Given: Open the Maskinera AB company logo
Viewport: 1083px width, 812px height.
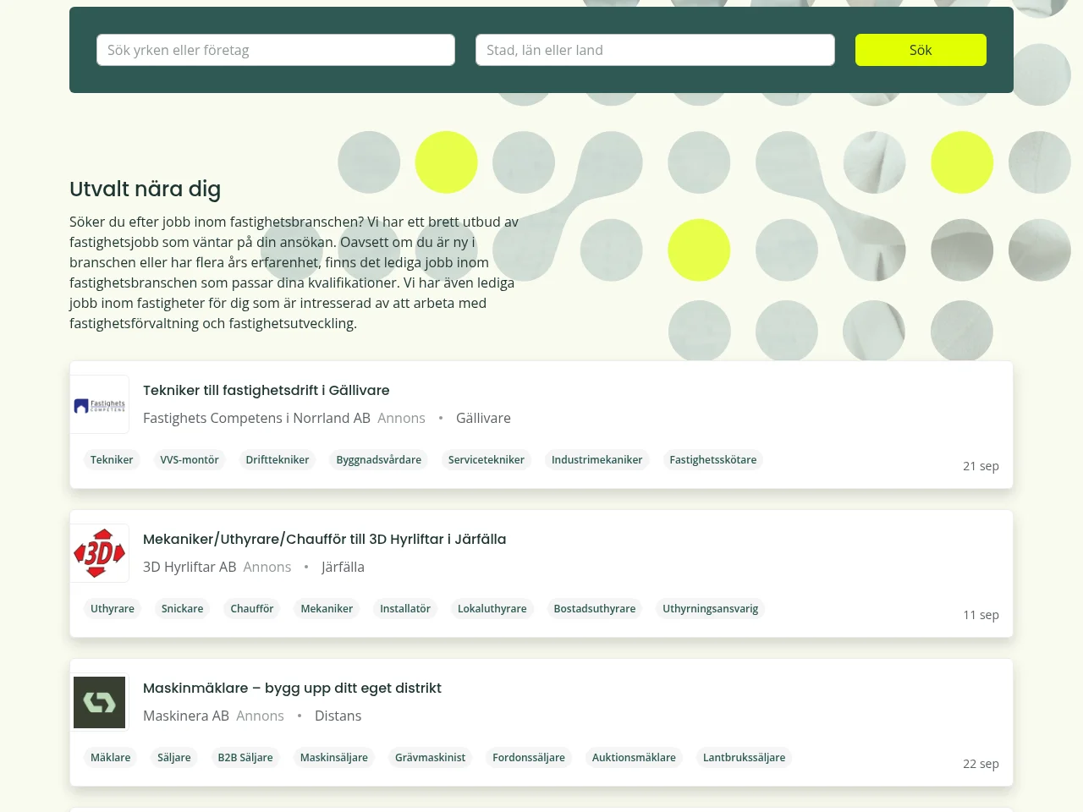Looking at the screenshot, I should tap(100, 702).
